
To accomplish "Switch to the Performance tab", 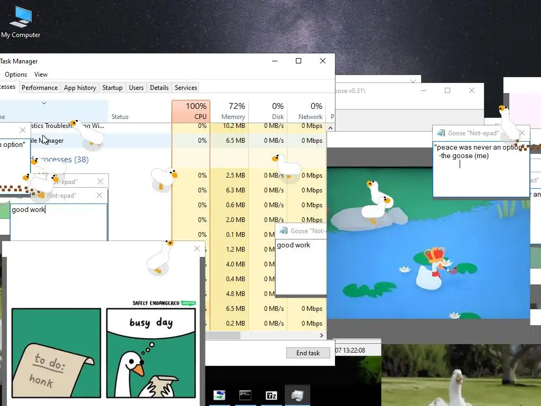I will 40,88.
